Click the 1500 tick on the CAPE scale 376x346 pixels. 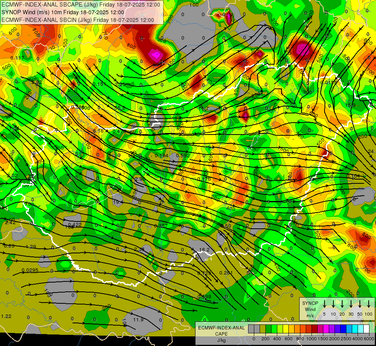pos(323,339)
